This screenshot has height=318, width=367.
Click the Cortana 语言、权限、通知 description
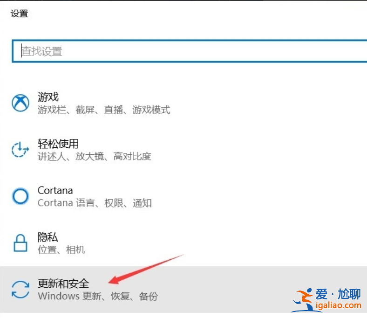point(95,203)
